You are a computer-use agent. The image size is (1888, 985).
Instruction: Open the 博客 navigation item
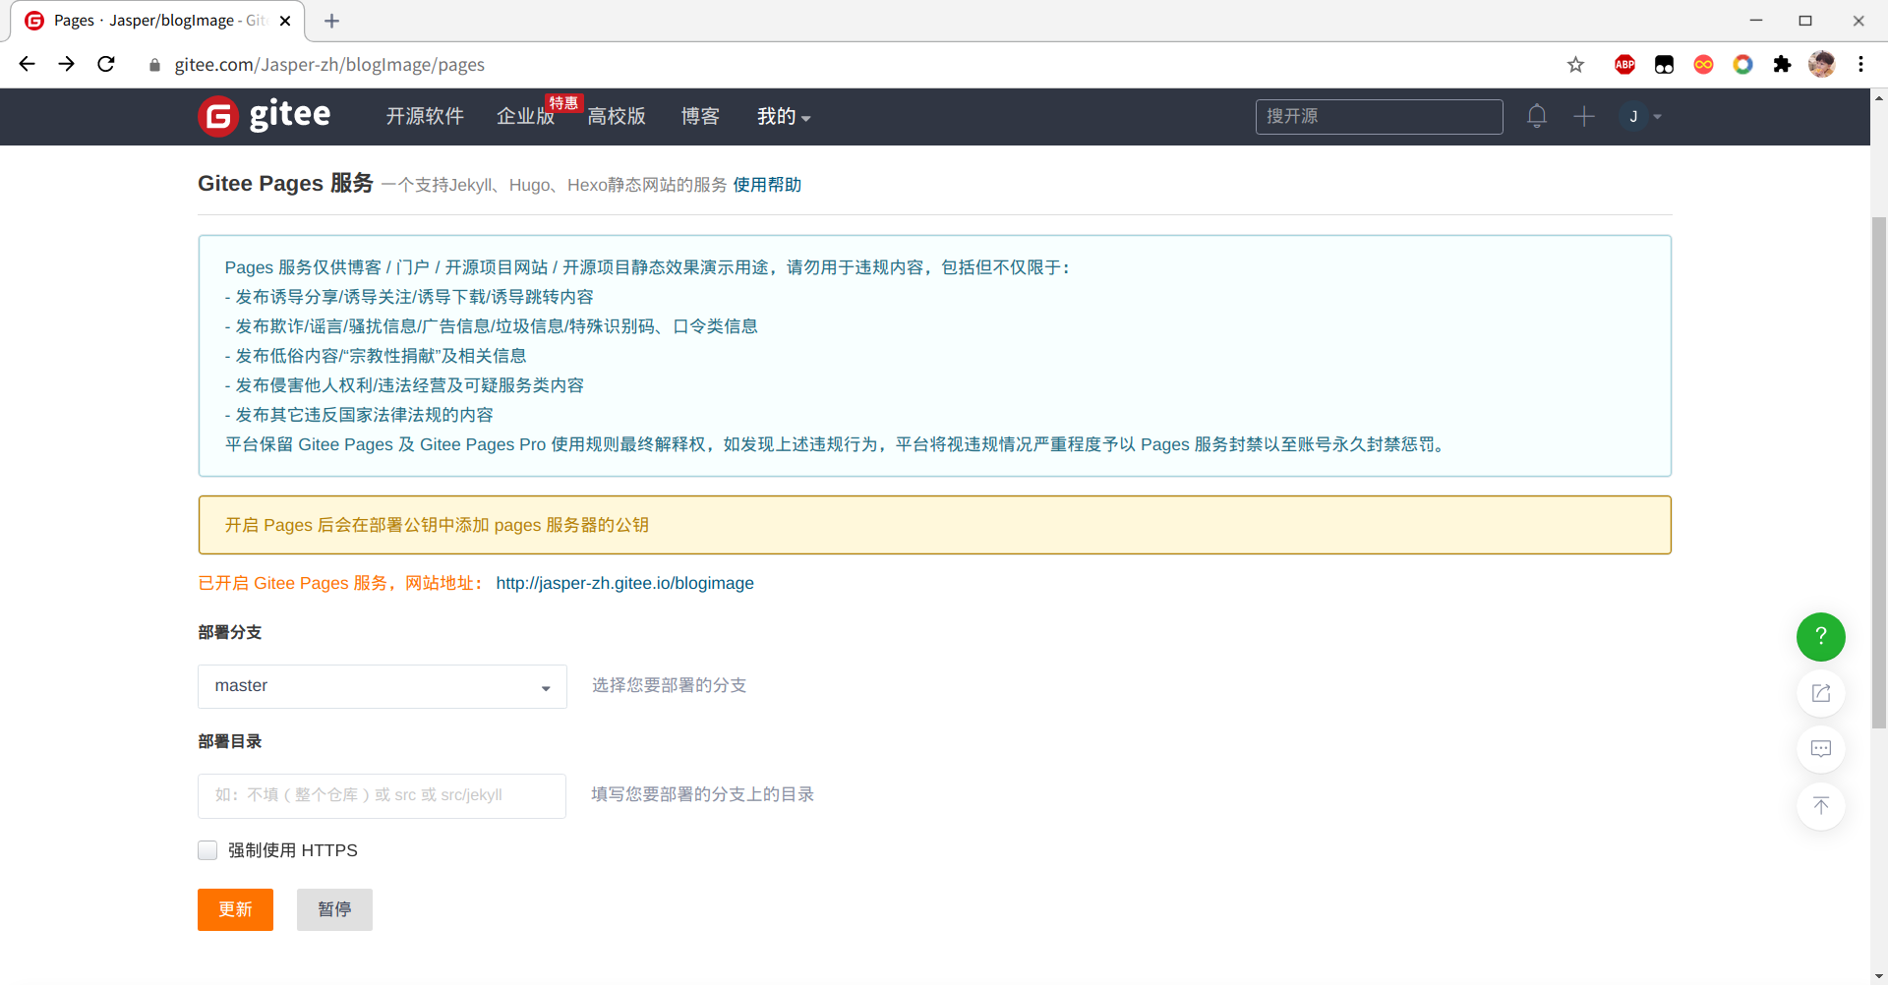[700, 117]
